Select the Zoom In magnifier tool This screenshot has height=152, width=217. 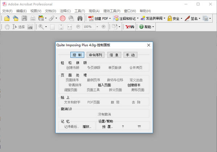coord(41,27)
